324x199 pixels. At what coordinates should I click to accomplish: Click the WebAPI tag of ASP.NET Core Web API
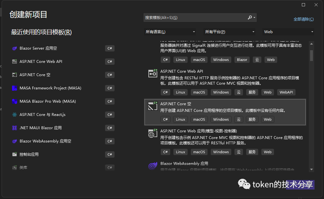pyautogui.click(x=286, y=92)
